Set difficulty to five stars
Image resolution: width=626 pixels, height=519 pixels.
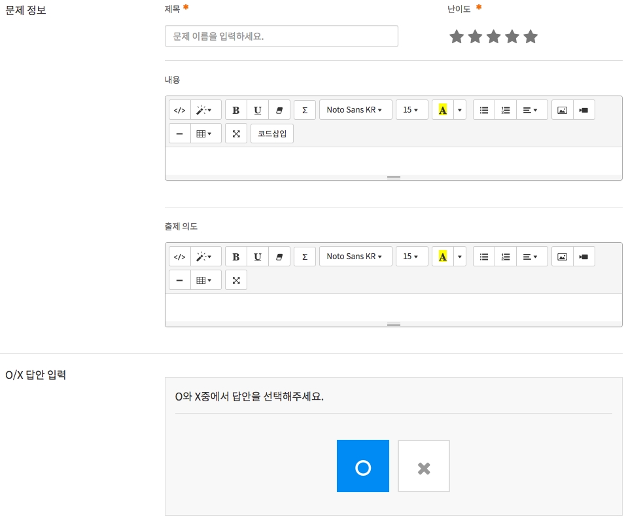coord(530,37)
